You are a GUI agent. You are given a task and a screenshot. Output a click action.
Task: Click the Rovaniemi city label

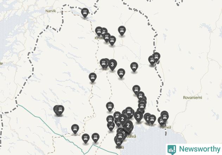click(x=192, y=98)
